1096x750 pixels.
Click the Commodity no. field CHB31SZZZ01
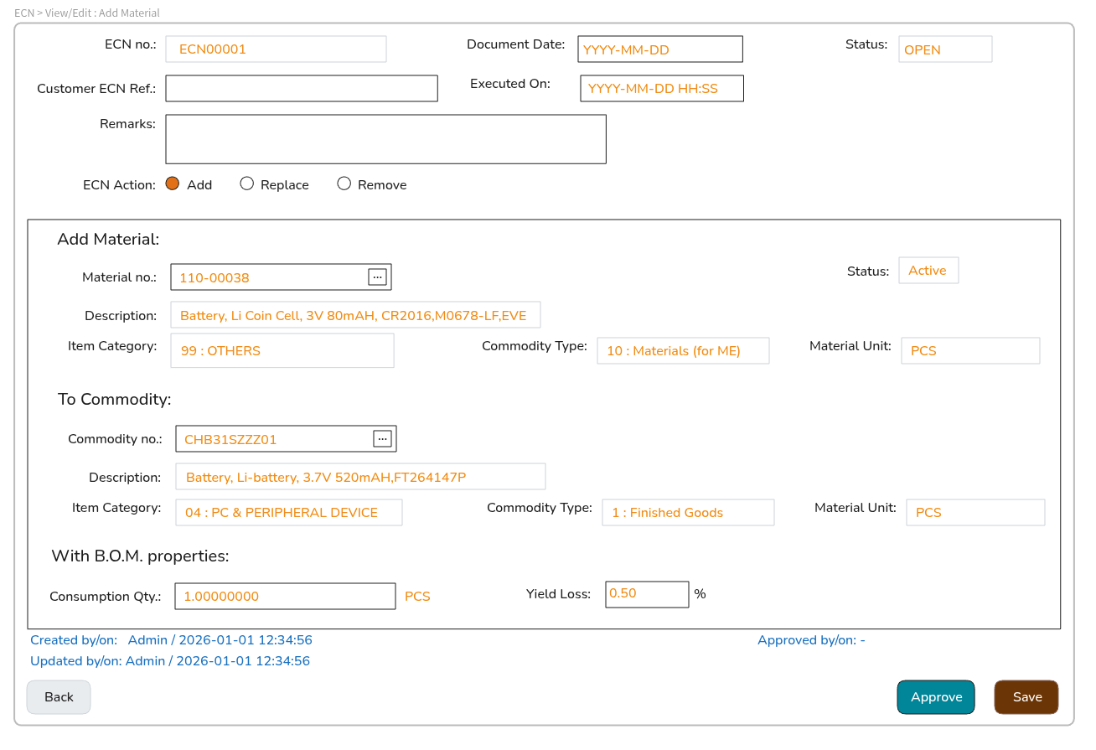click(286, 438)
